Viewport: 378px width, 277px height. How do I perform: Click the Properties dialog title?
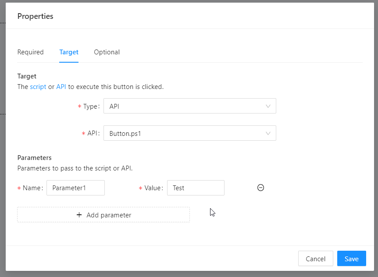pos(35,16)
